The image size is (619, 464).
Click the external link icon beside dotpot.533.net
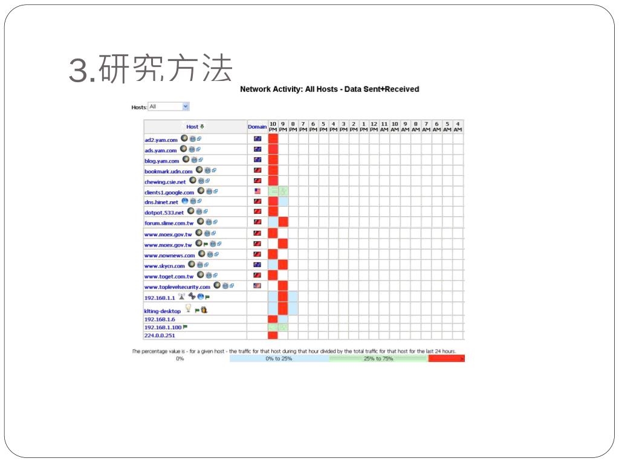(x=206, y=211)
